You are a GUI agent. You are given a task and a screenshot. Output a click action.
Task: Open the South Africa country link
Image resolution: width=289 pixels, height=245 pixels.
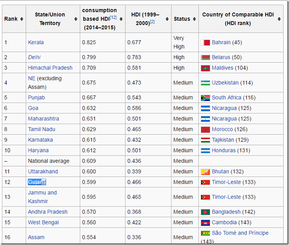[x=226, y=98]
